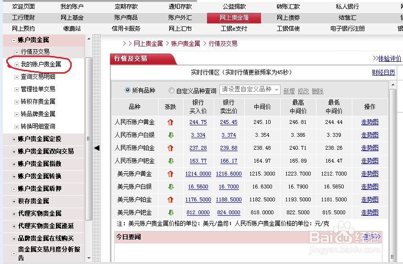Expand the 代理实物贵金属递延 section
The image size is (403, 264).
click(x=14, y=227)
